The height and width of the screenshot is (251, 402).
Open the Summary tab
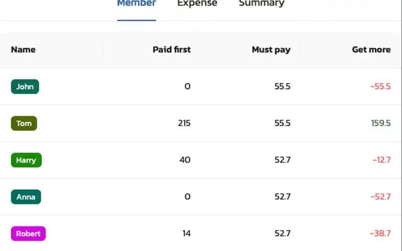click(x=262, y=4)
